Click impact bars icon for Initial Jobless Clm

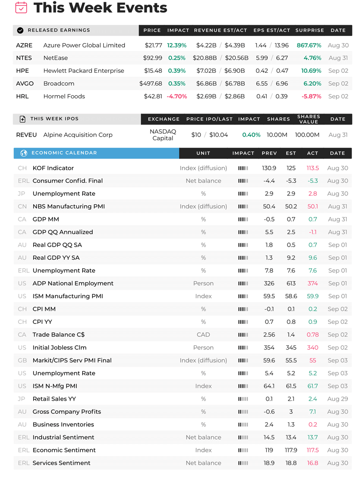pyautogui.click(x=243, y=348)
